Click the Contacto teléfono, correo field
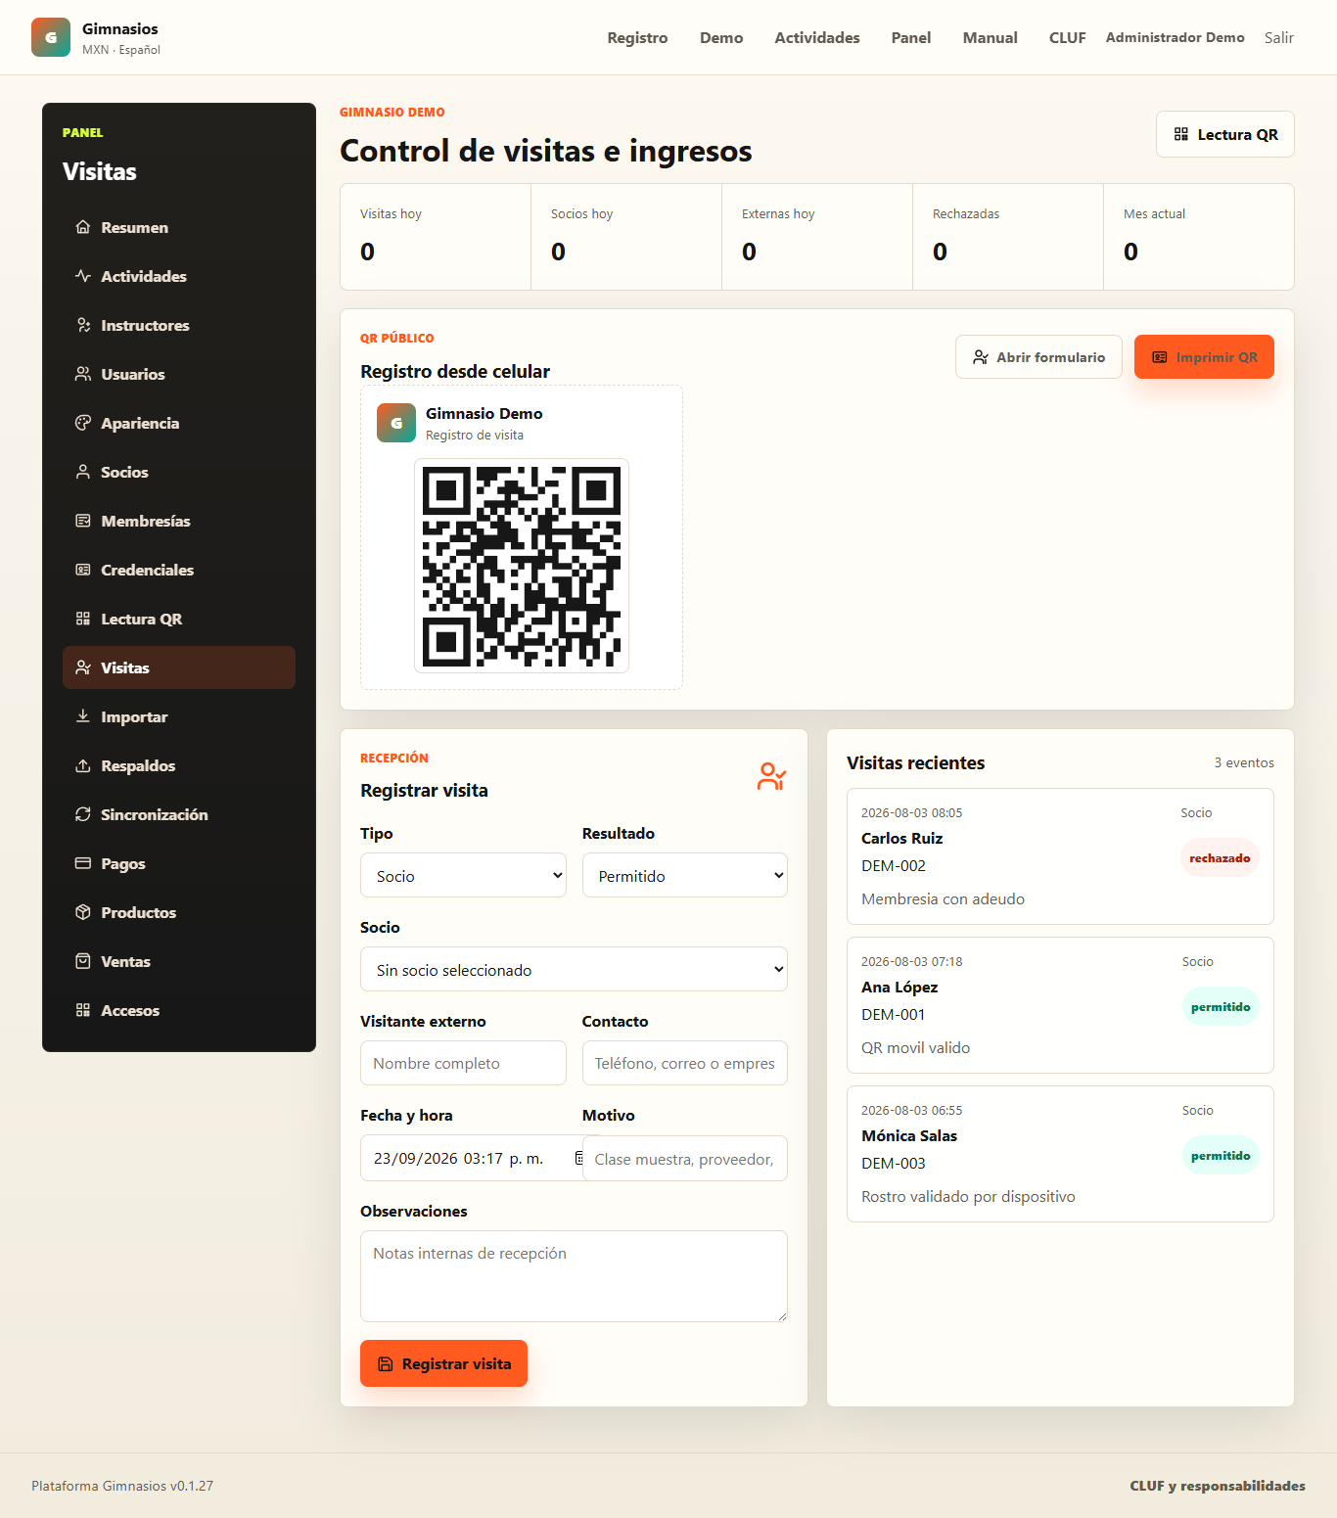This screenshot has height=1518, width=1337. 685,1063
